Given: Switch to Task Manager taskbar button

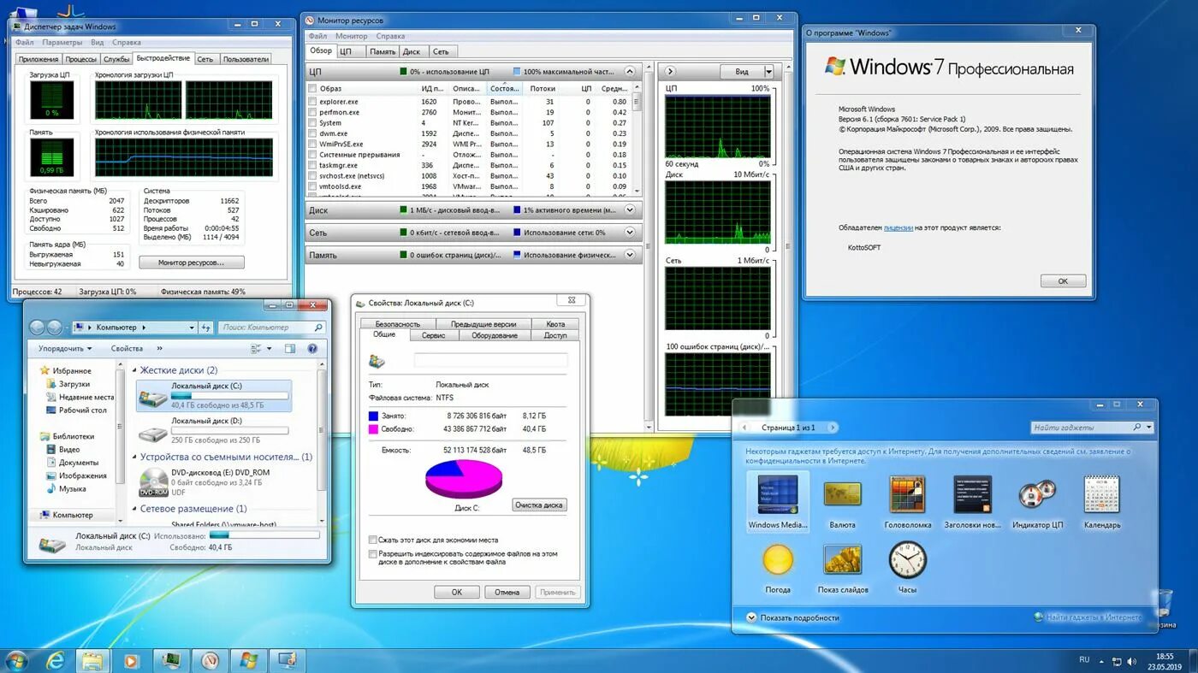Looking at the screenshot, I should (170, 660).
